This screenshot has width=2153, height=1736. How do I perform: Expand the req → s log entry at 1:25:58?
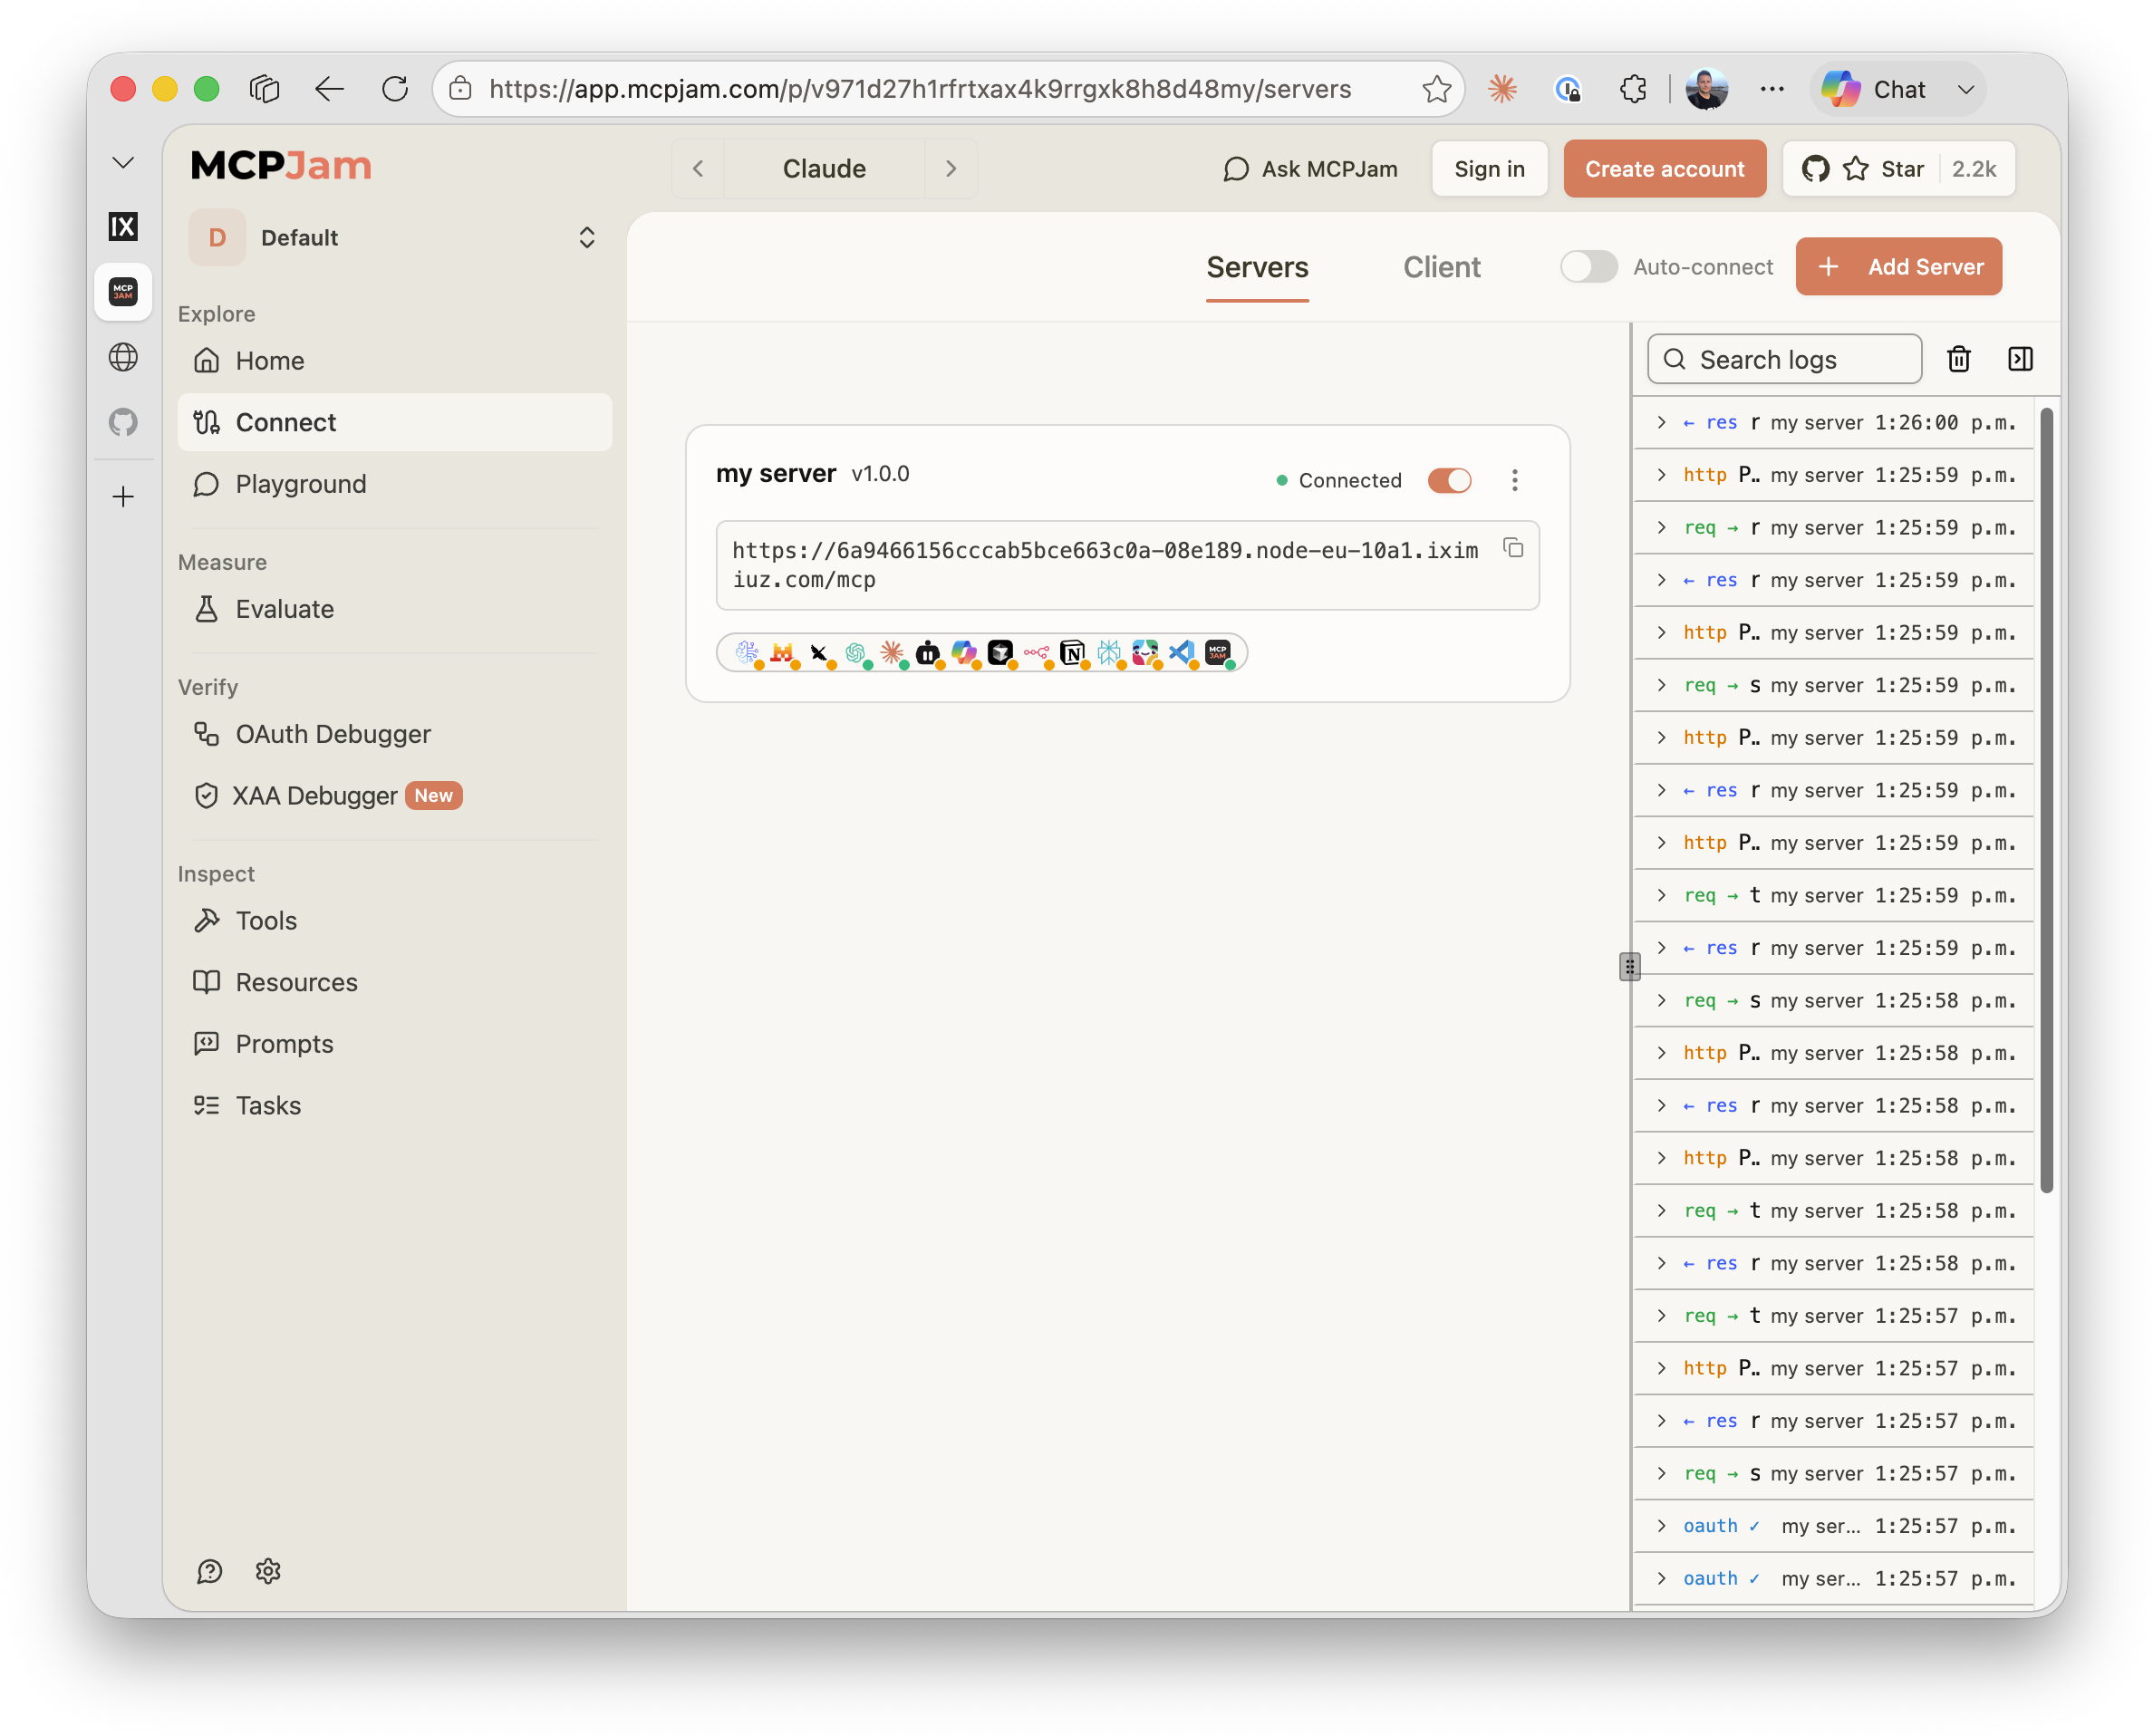[1834, 1000]
